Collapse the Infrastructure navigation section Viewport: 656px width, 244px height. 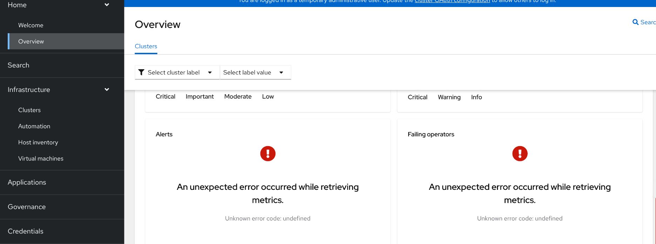point(107,89)
